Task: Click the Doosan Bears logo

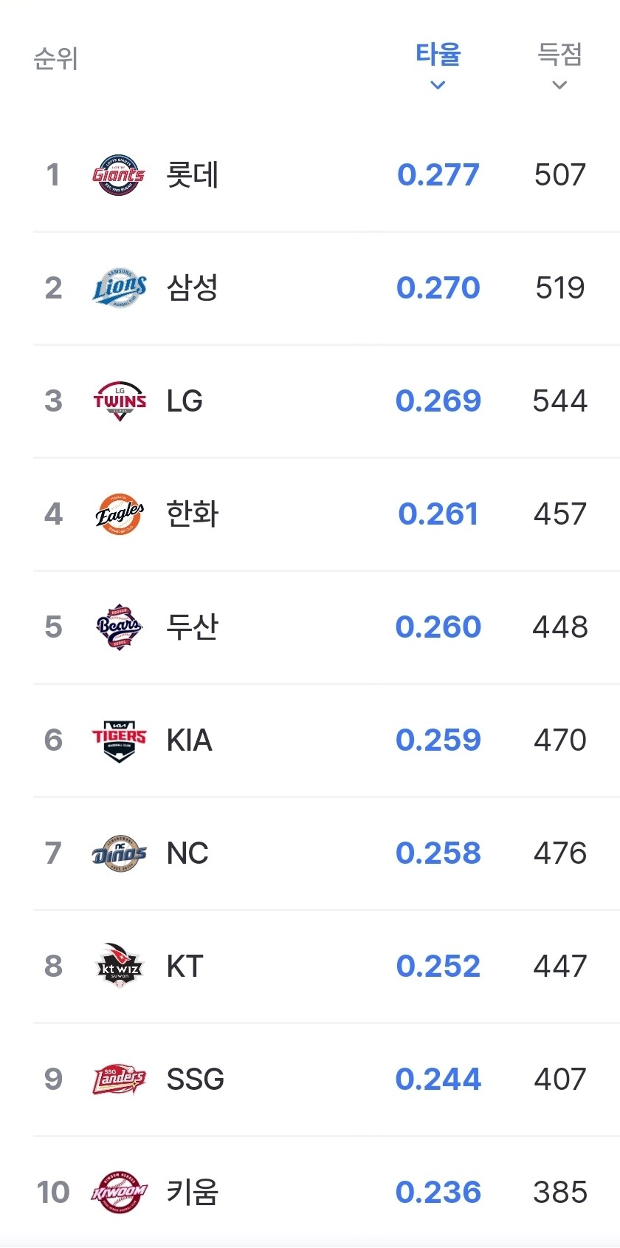Action: pyautogui.click(x=119, y=627)
